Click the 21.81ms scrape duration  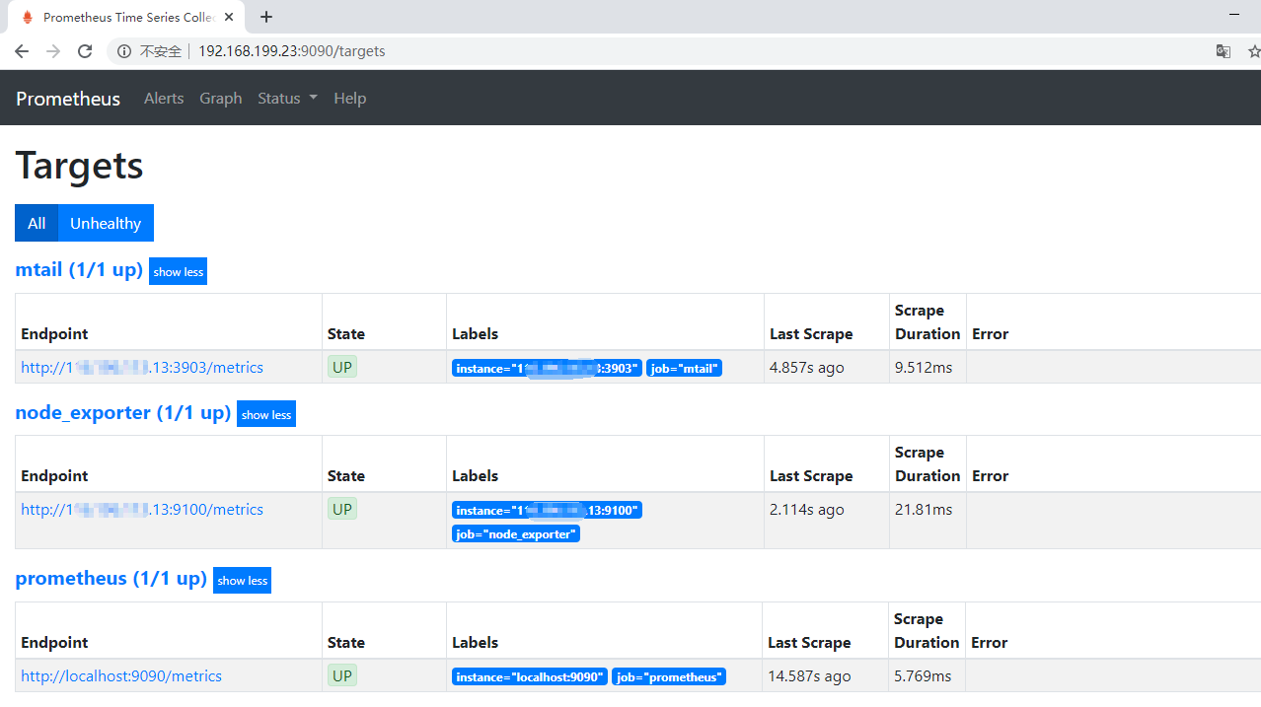[x=924, y=509]
